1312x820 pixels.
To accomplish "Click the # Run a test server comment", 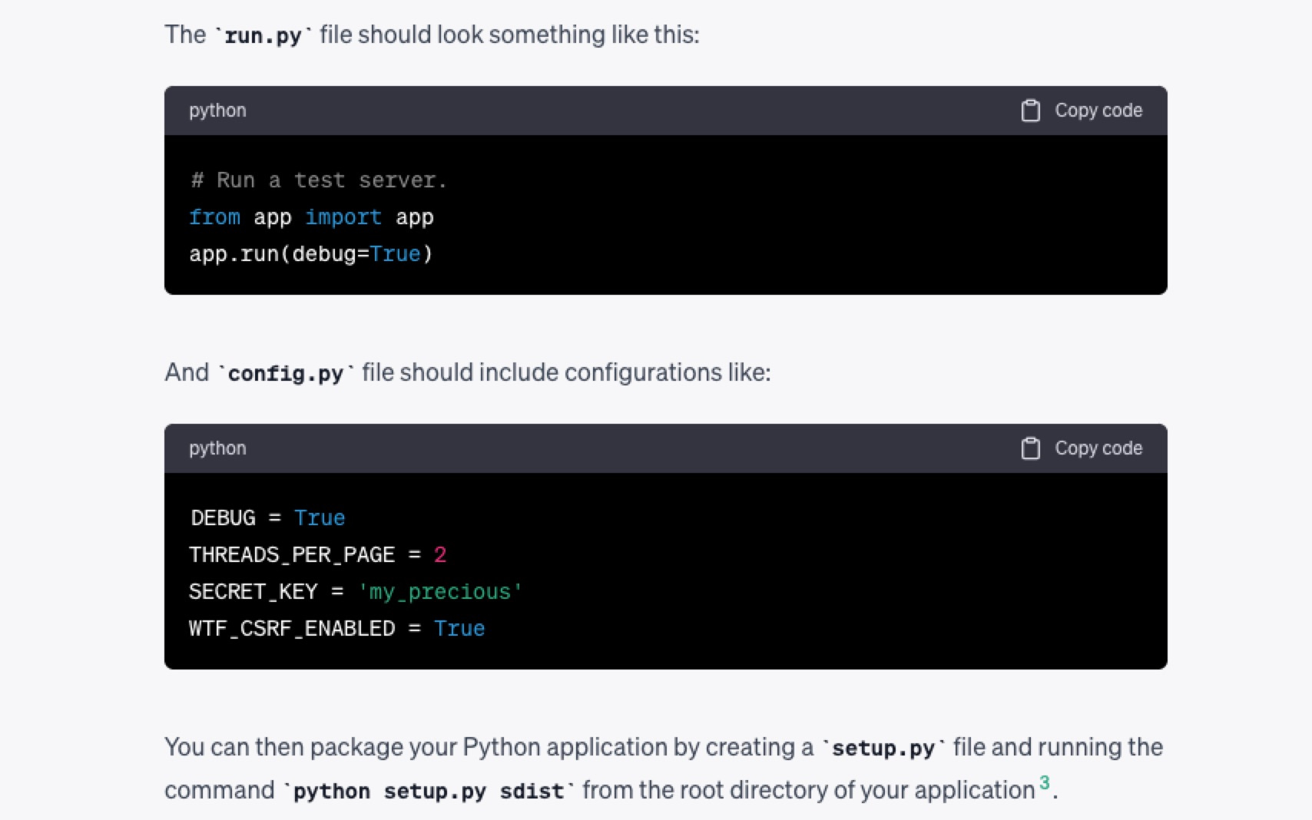I will [x=317, y=180].
